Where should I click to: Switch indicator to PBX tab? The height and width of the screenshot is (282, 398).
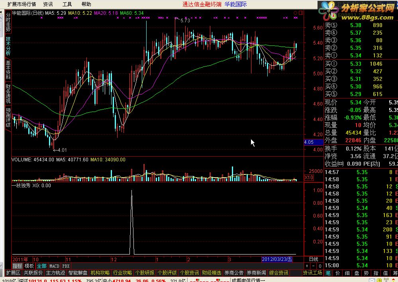[66, 266]
